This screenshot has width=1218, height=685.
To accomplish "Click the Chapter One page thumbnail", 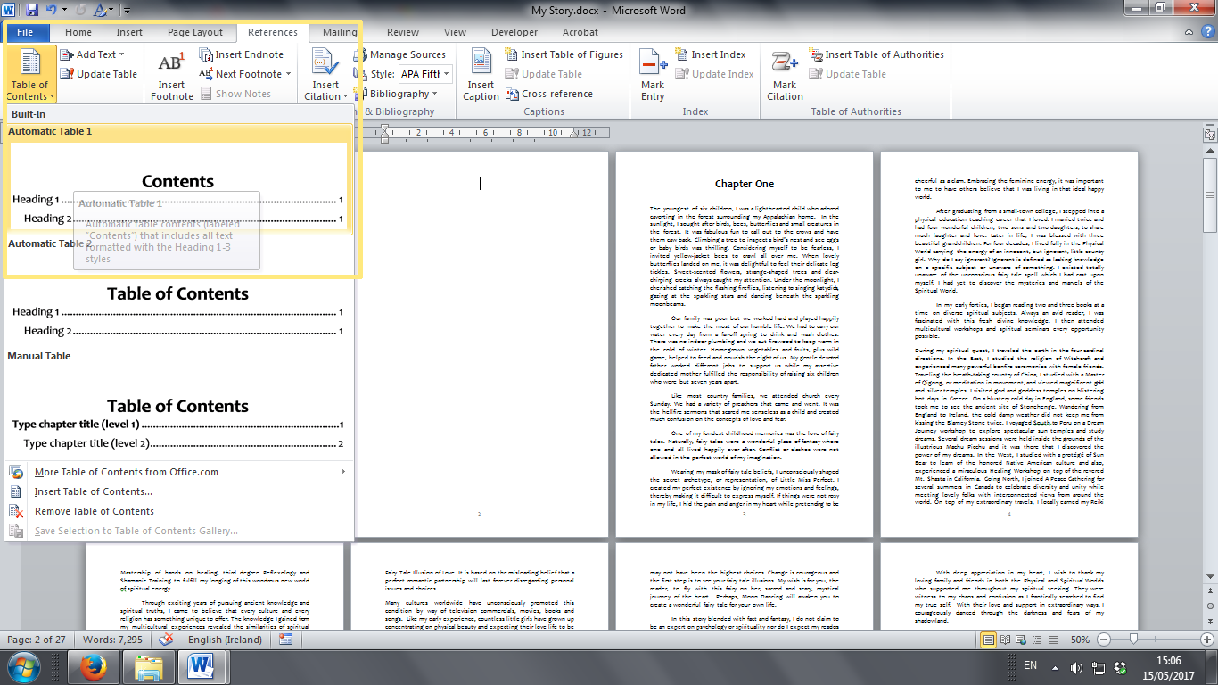I will click(x=744, y=343).
